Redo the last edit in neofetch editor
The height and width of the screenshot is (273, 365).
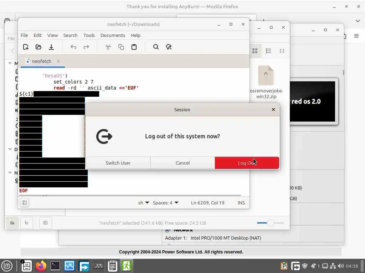[86, 47]
